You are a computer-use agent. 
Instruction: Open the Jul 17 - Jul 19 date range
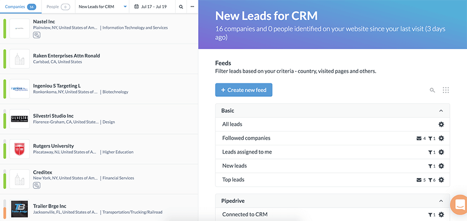tap(152, 7)
